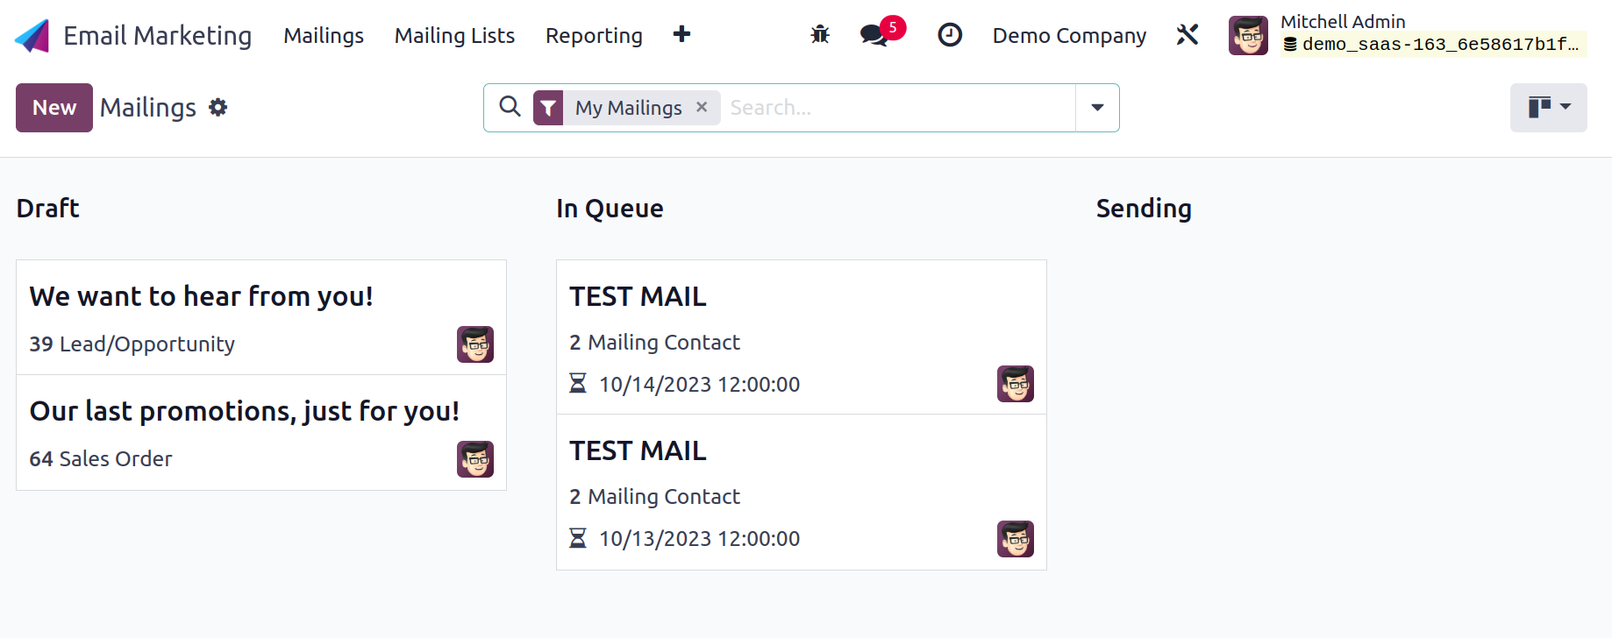1612x638 pixels.
Task: Open the activities clock icon
Action: coord(950,35)
